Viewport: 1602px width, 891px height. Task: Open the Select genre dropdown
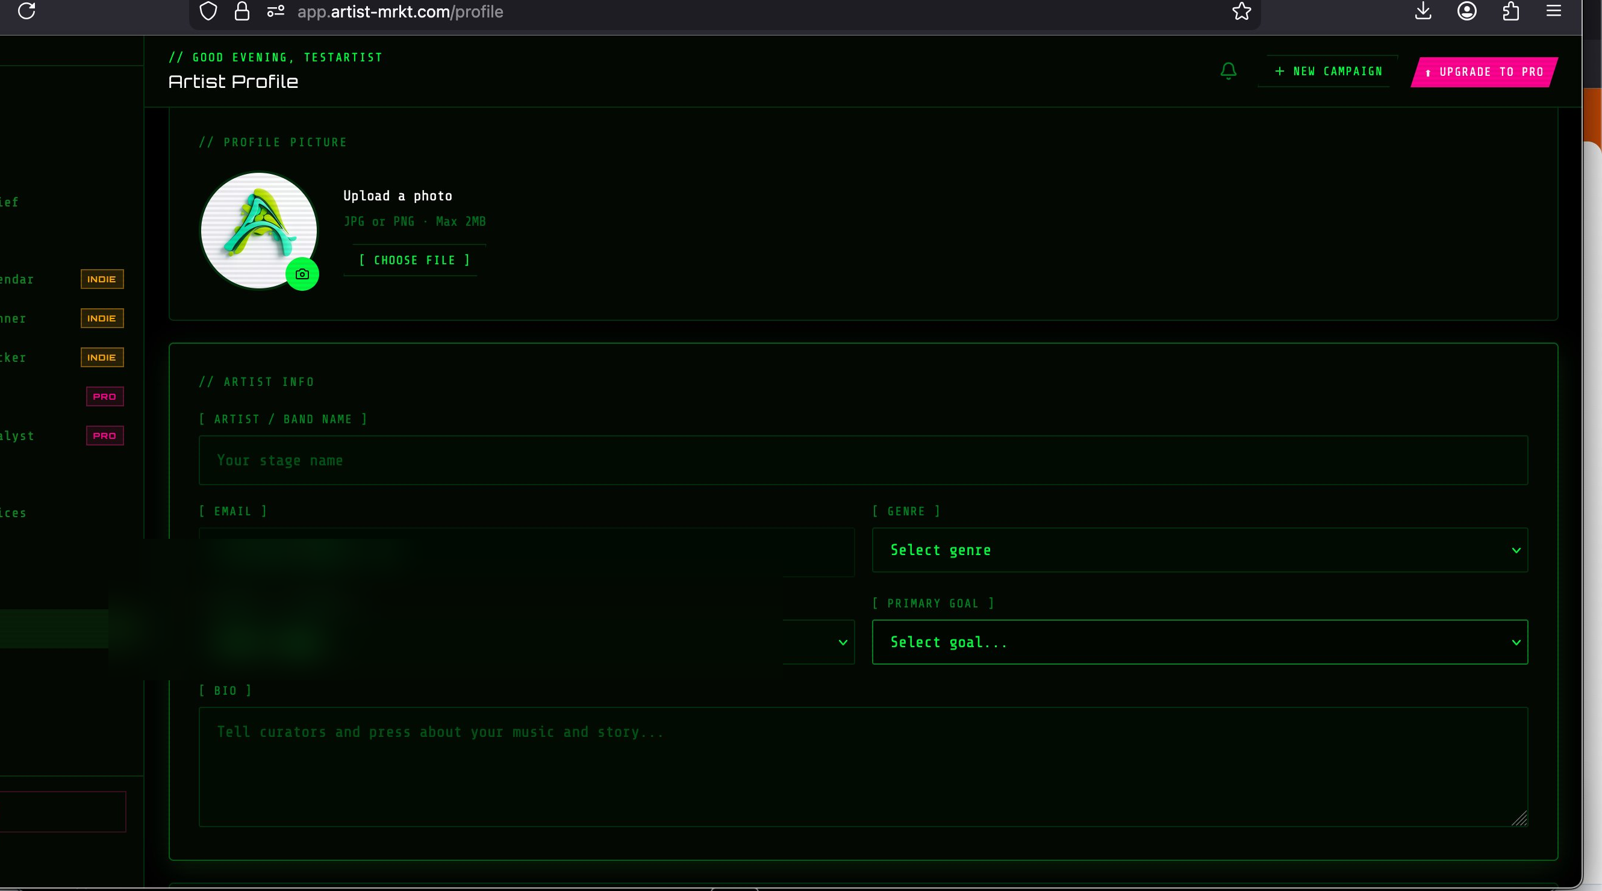click(x=1200, y=550)
